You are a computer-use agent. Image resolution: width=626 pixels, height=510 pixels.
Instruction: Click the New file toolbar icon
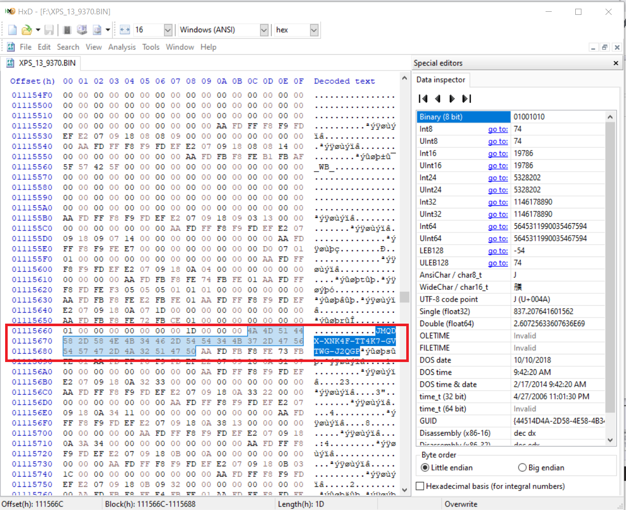coord(13,30)
